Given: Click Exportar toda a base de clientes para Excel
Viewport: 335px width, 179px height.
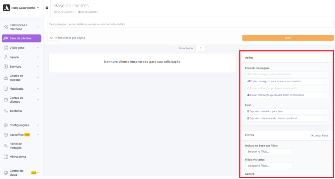Looking at the screenshot, I should [x=287, y=118].
